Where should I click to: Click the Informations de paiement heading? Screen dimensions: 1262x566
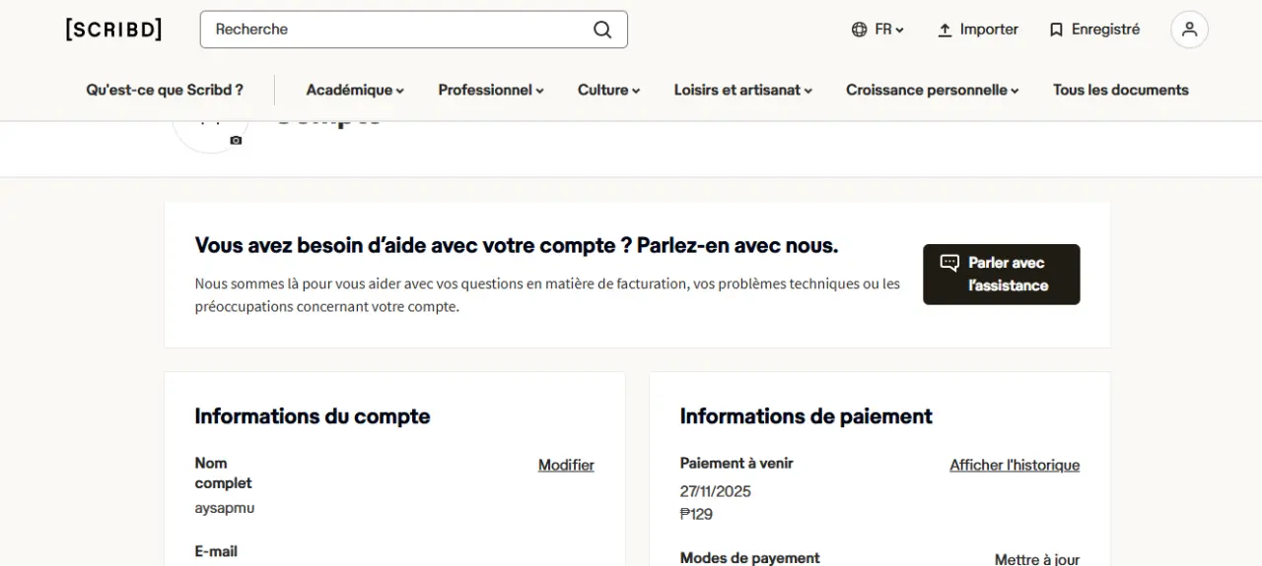click(x=806, y=416)
